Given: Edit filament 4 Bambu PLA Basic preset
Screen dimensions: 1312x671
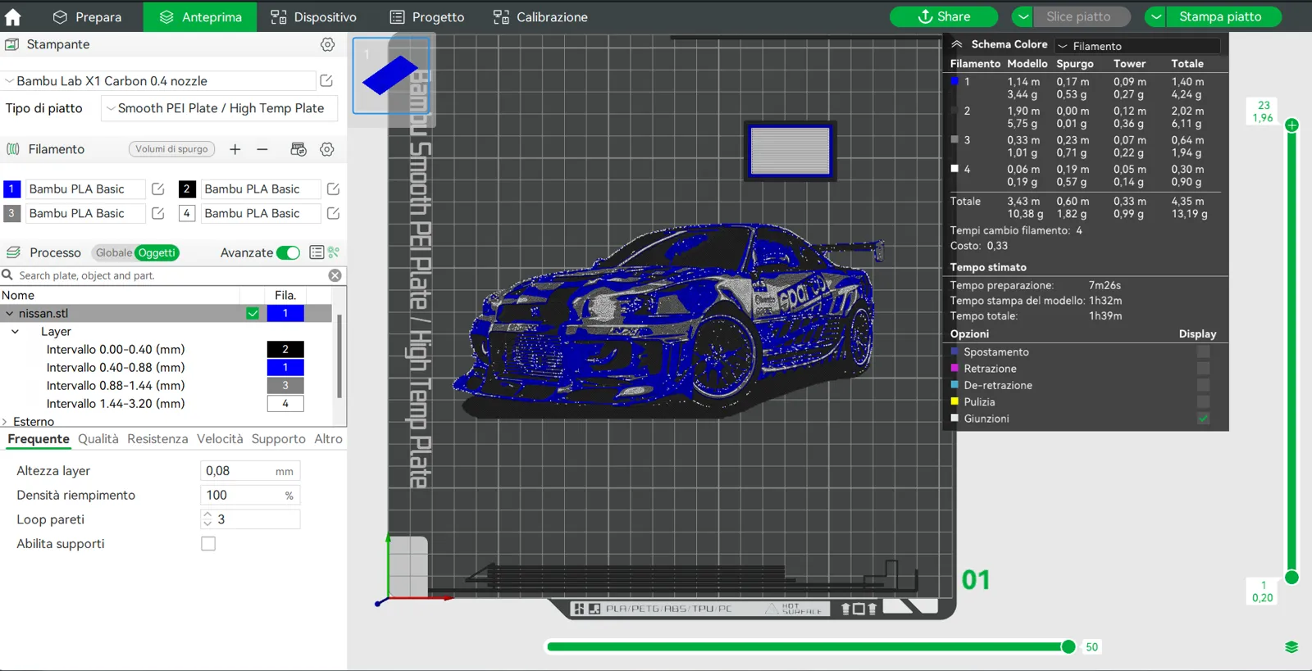Looking at the screenshot, I should point(333,213).
